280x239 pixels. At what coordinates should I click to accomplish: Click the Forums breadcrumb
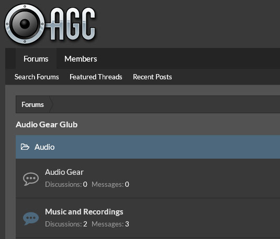[32, 104]
